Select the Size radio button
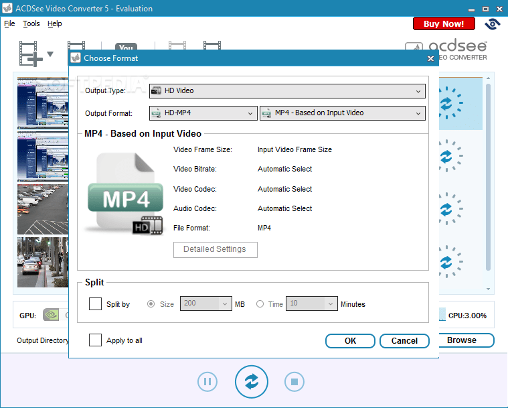The height and width of the screenshot is (408, 508). pyautogui.click(x=151, y=304)
